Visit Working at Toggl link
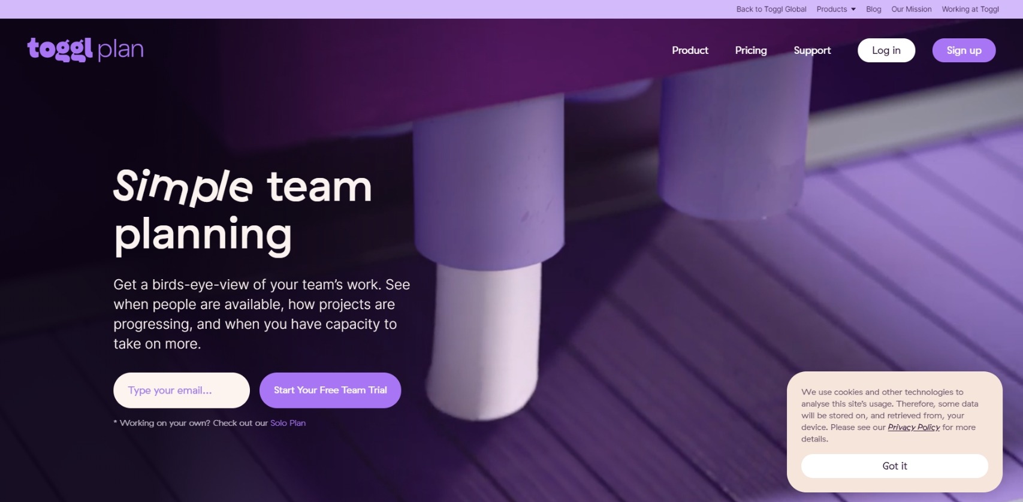The width and height of the screenshot is (1023, 502). [970, 9]
